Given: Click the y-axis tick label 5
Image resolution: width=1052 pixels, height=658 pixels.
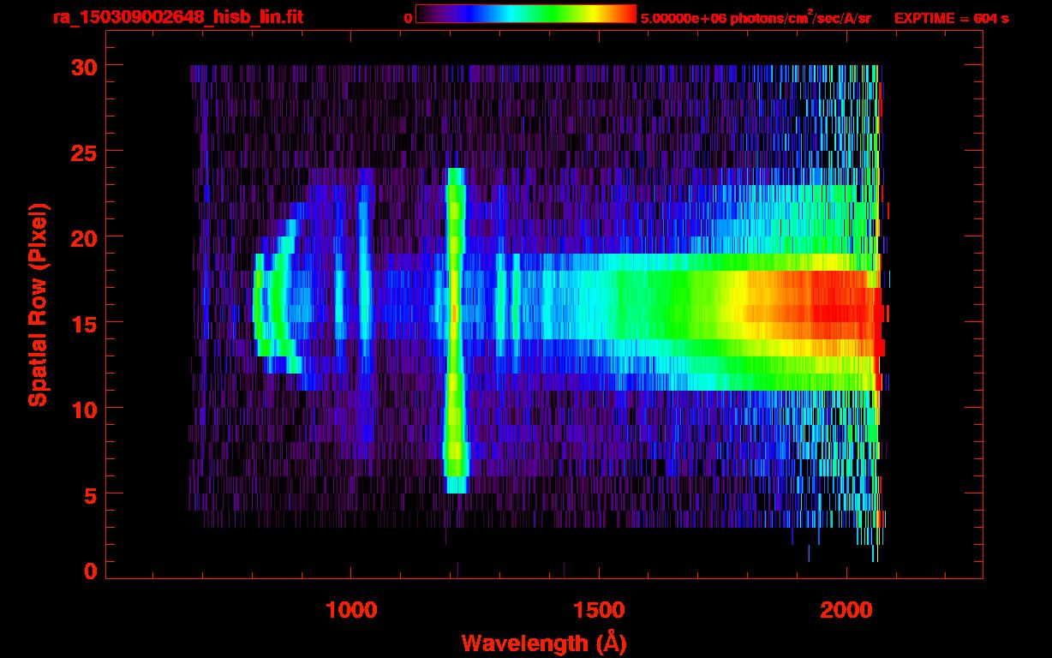Looking at the screenshot, I should tap(90, 494).
